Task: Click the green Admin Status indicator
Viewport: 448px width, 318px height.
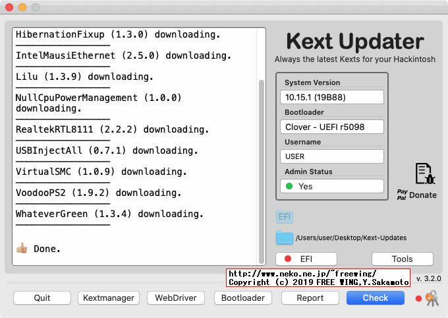Action: click(x=289, y=186)
